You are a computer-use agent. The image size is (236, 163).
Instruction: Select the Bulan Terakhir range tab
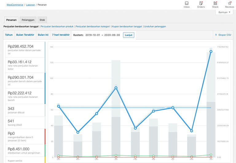click(25, 35)
